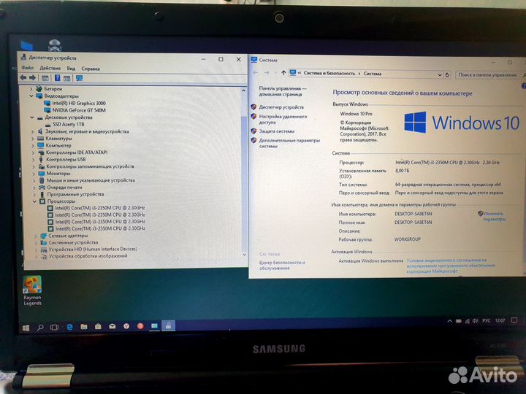Open the Файл menu in Device Manager

click(x=28, y=68)
